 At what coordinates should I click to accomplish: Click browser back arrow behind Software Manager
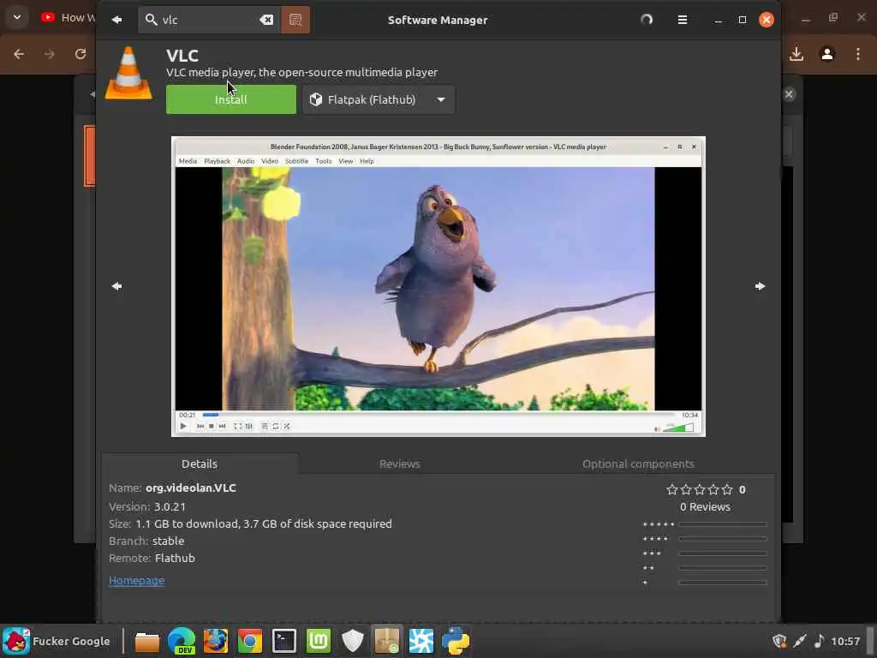[x=19, y=54]
